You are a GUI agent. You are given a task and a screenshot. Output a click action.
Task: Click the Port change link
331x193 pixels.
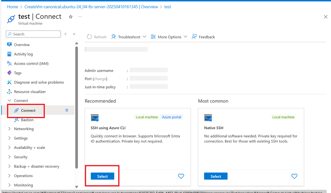100,79
